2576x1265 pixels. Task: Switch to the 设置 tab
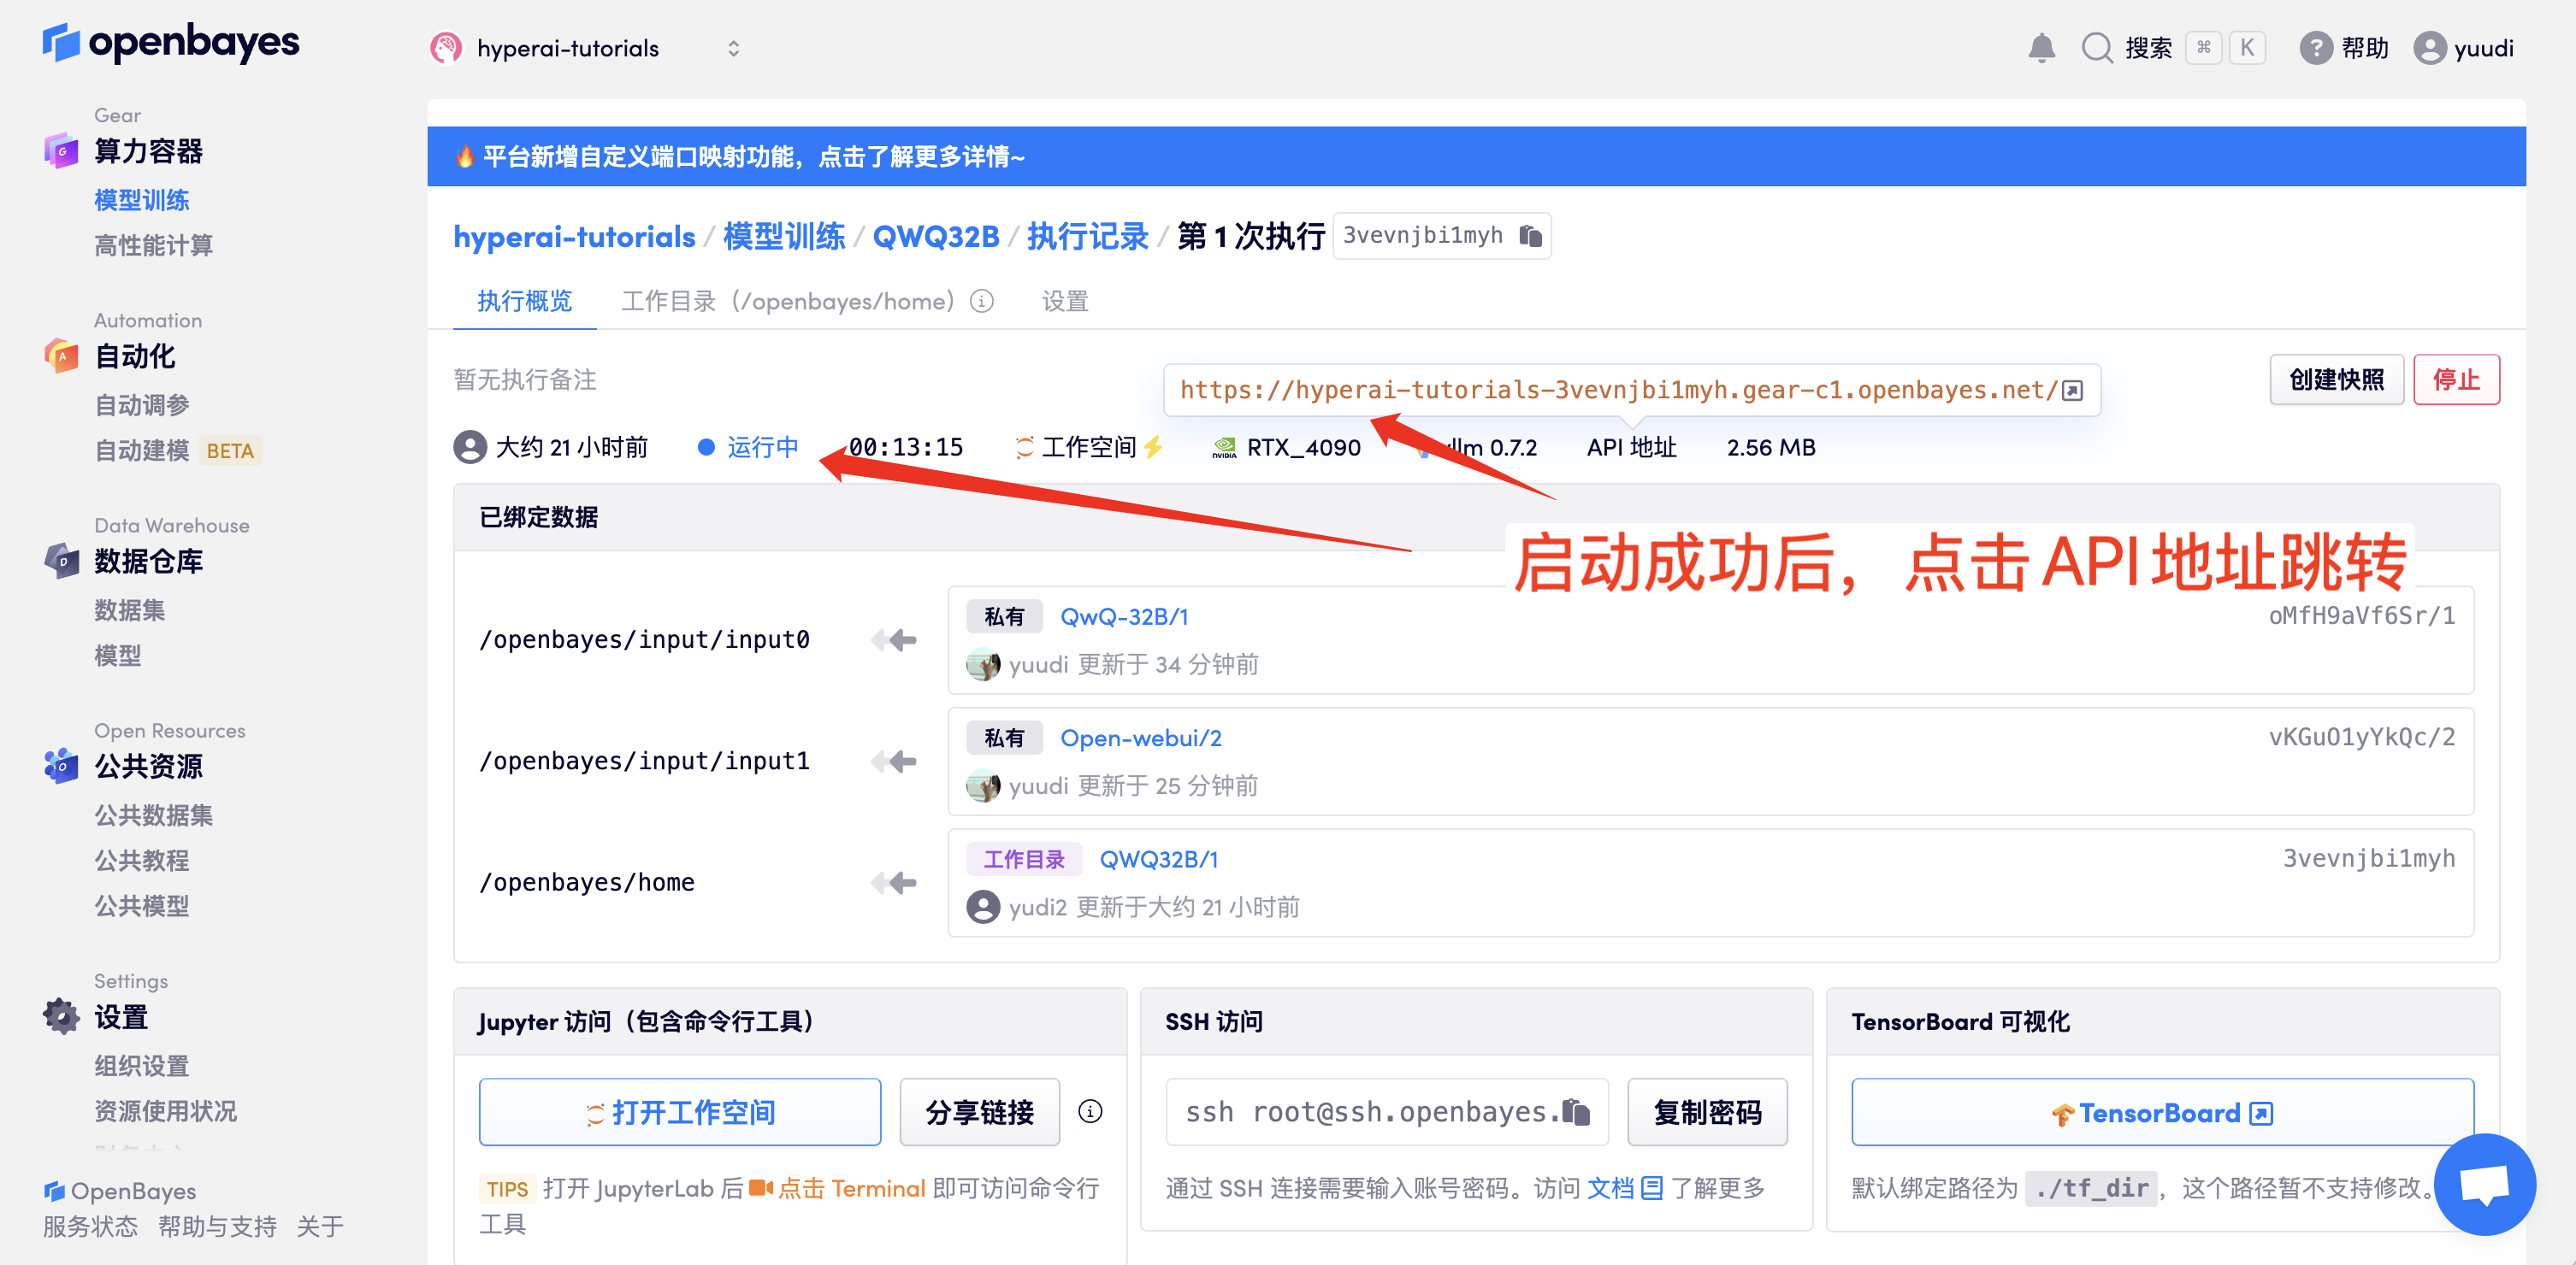1064,301
